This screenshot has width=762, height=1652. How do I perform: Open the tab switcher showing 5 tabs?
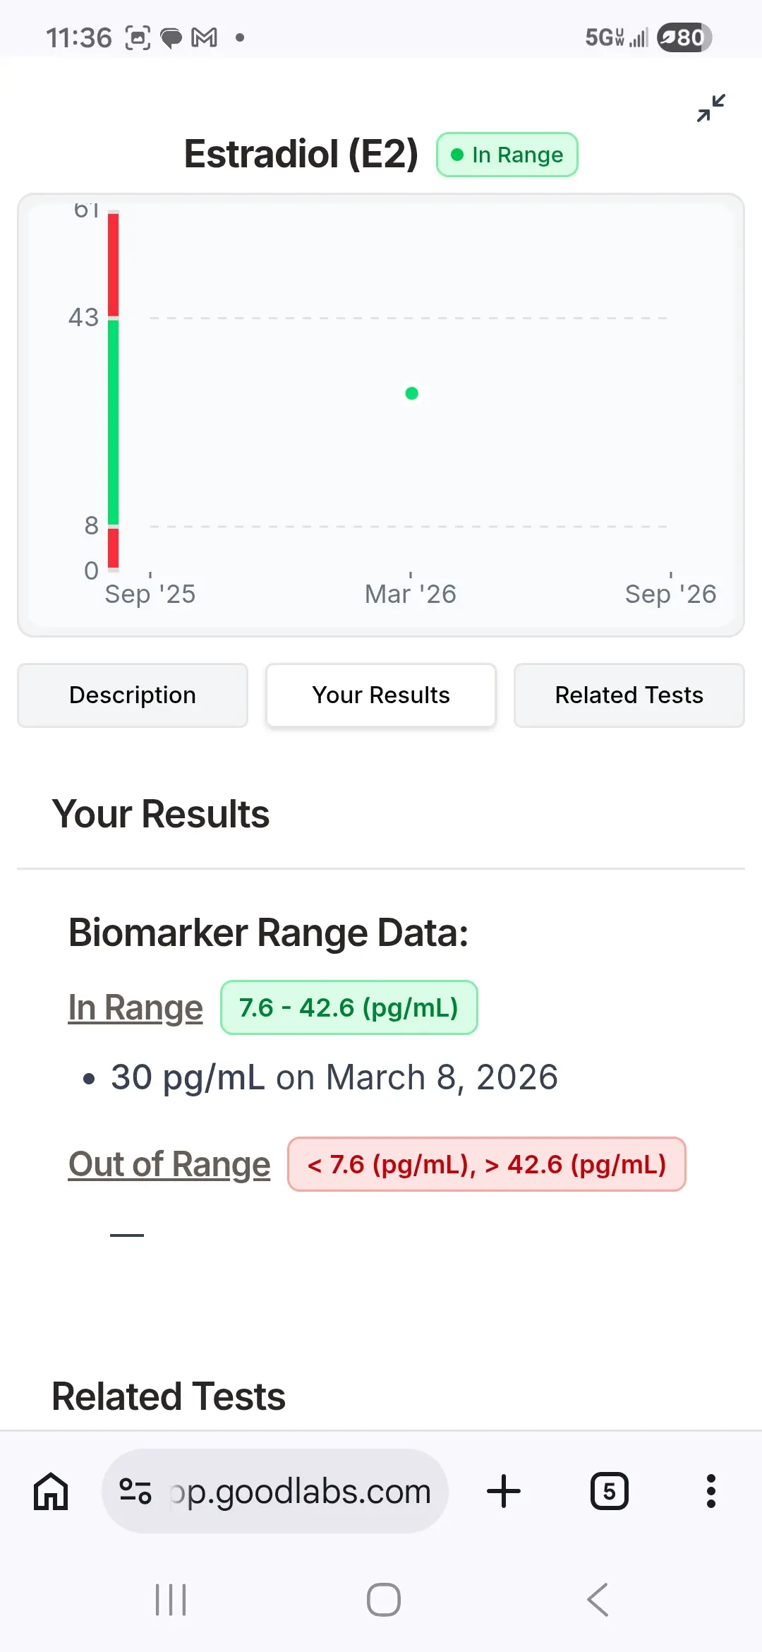pyautogui.click(x=609, y=1491)
